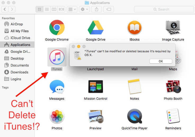The image size is (195, 137).
Task: Select the Notes app icon
Action: (135, 87)
